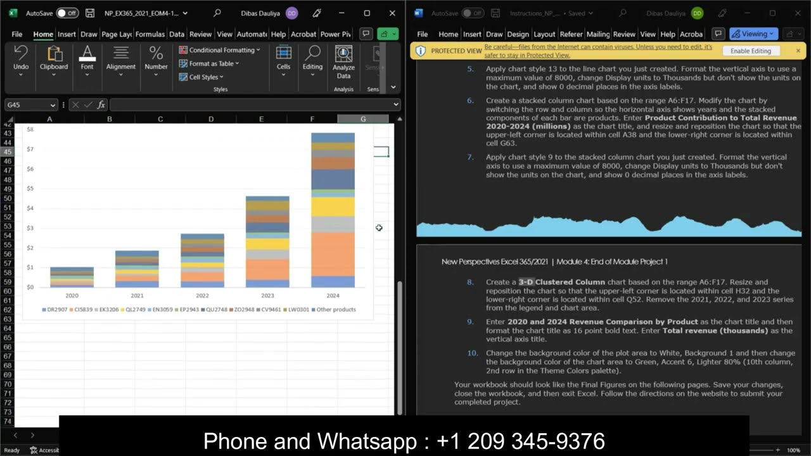Open the Font group icon

pyautogui.click(x=87, y=53)
